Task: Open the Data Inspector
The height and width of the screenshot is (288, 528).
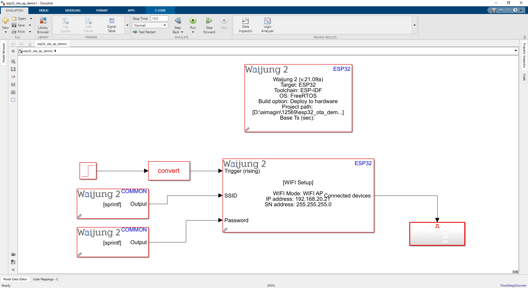Action: pyautogui.click(x=246, y=25)
